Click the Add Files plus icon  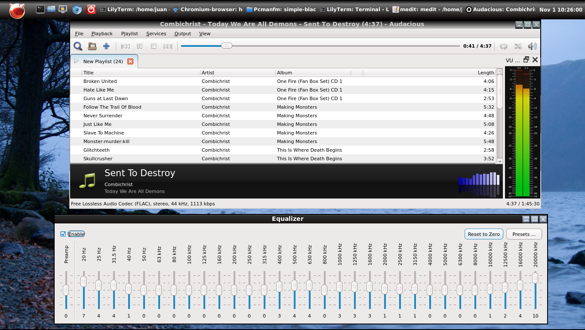tap(106, 46)
